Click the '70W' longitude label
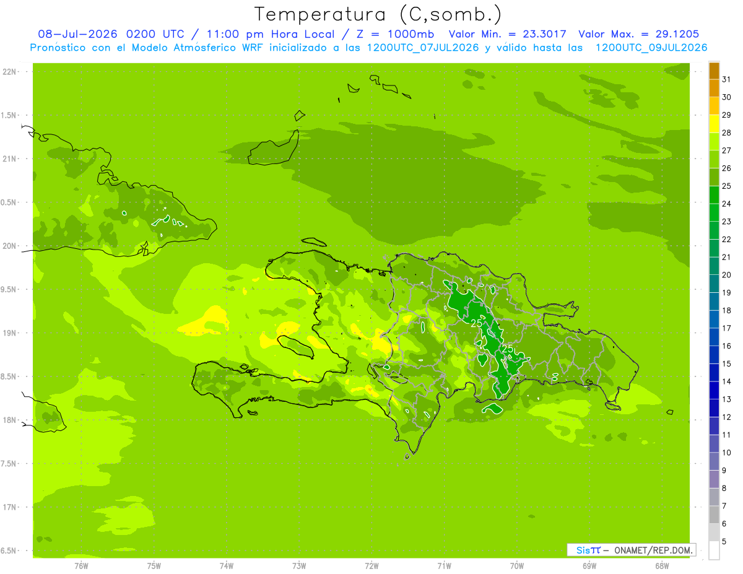 tap(517, 566)
